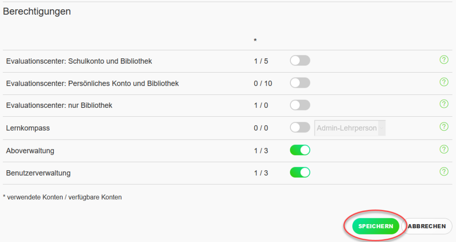Click the Admin-Lehrperson dropdown arrow

tap(382, 128)
